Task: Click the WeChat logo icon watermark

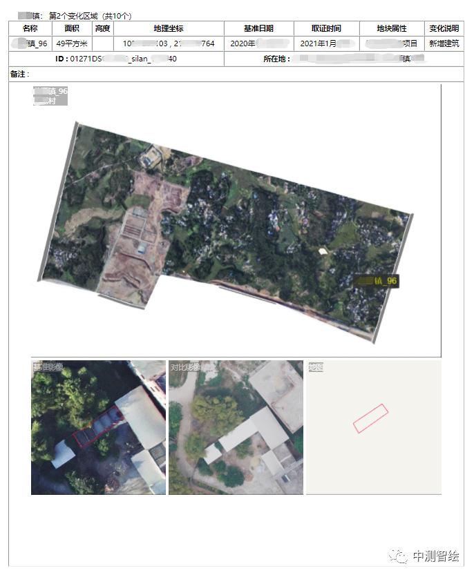Action: [x=397, y=556]
